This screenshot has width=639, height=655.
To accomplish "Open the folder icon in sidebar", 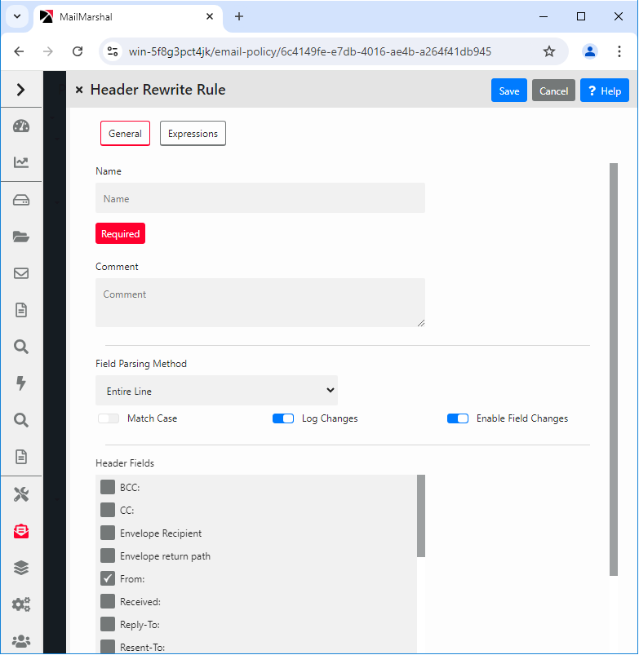I will click(x=21, y=237).
